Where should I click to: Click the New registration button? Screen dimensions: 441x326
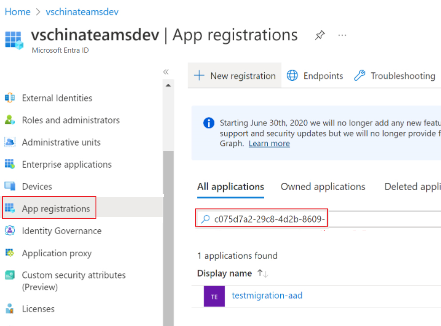coord(234,75)
